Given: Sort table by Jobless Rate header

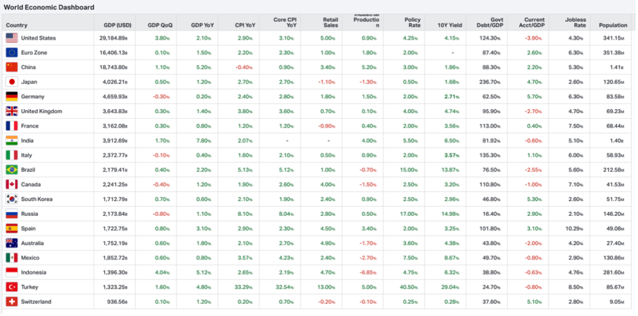Looking at the screenshot, I should [x=574, y=22].
